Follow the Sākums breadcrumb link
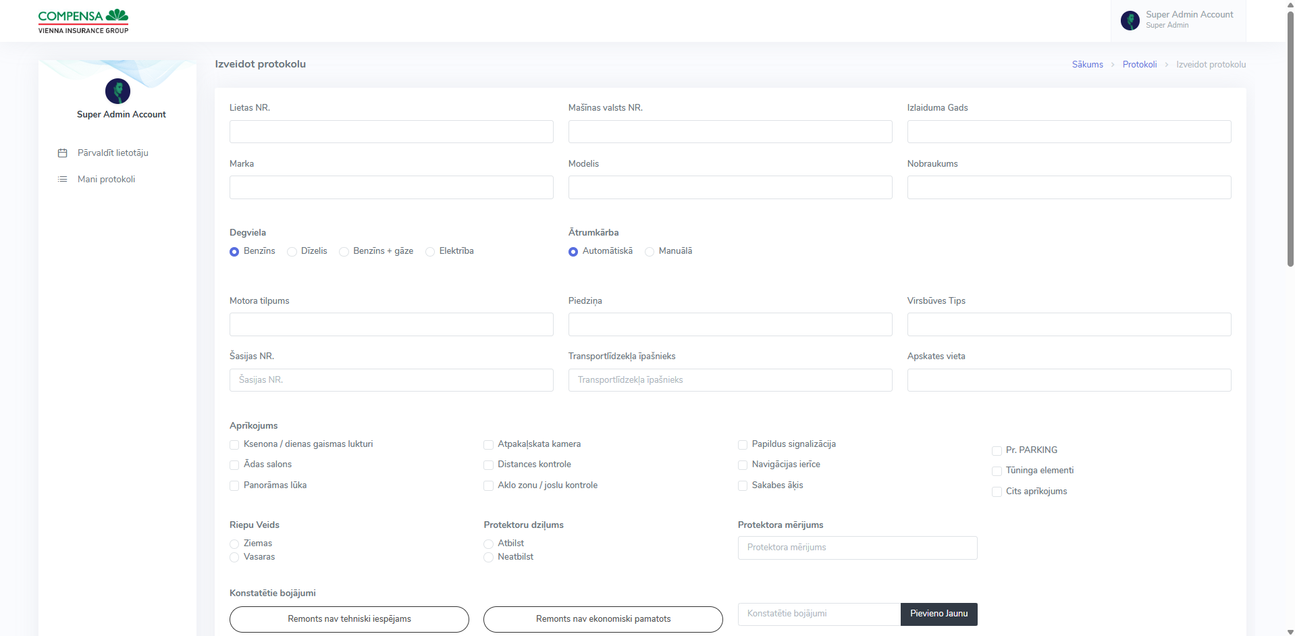 pos(1087,65)
